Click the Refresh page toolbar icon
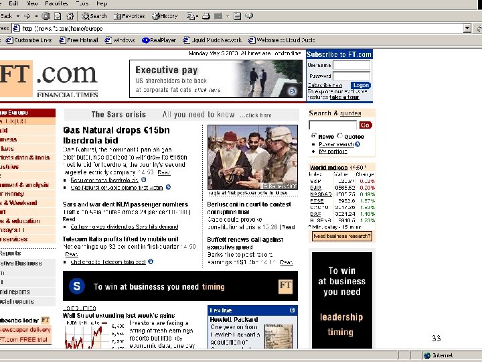The image size is (482, 362). point(58,16)
